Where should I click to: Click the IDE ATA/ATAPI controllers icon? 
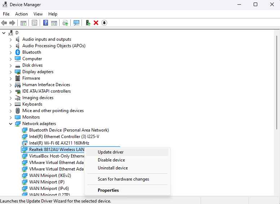point(17,91)
